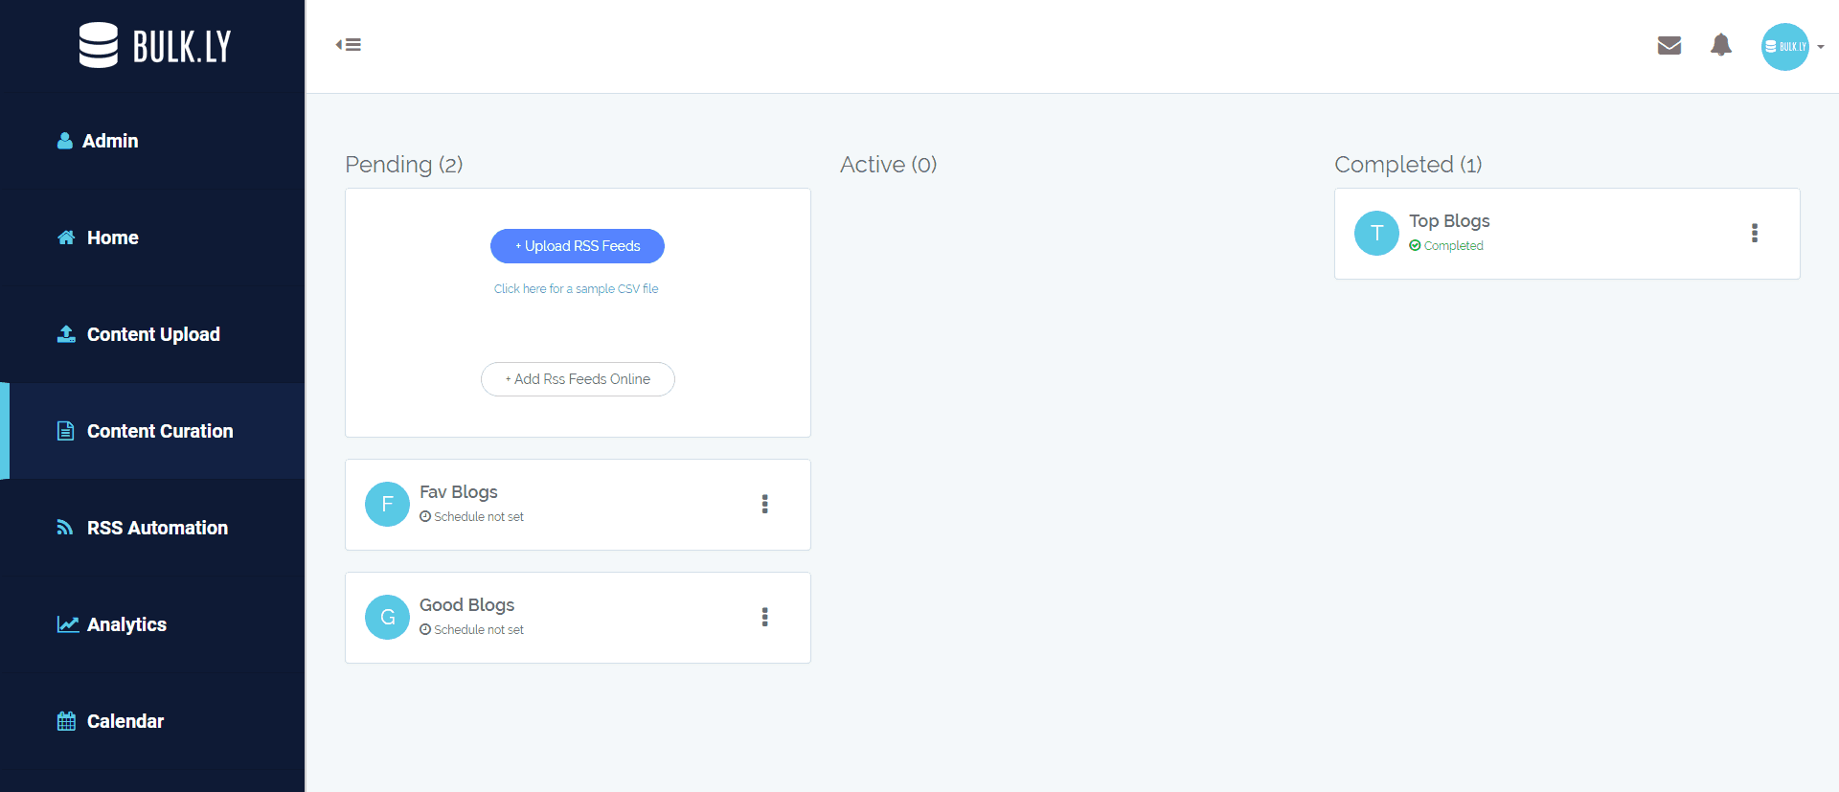The width and height of the screenshot is (1839, 792).
Task: Open Analytics menu item
Action: click(x=152, y=624)
